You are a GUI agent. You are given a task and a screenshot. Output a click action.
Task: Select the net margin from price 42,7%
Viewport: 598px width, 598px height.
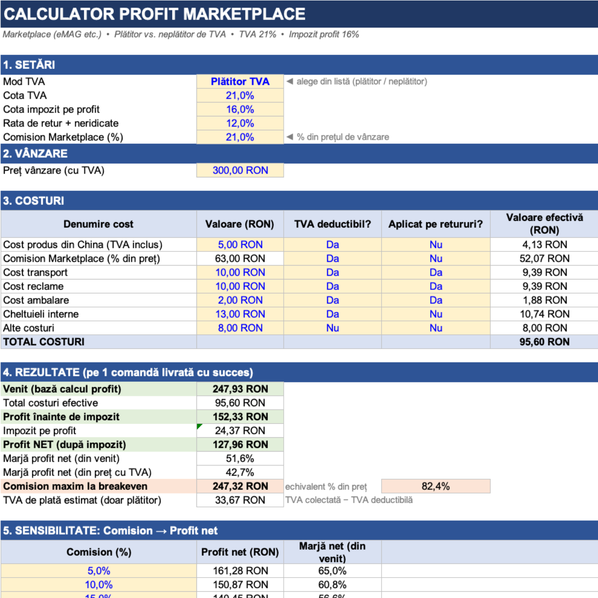coord(240,472)
